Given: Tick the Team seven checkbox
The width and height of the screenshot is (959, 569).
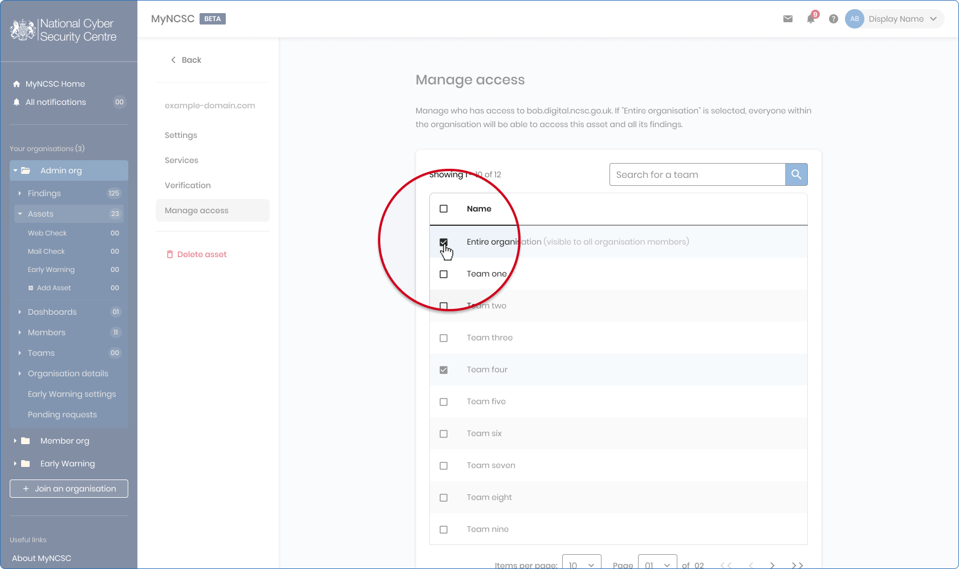Looking at the screenshot, I should pyautogui.click(x=444, y=466).
